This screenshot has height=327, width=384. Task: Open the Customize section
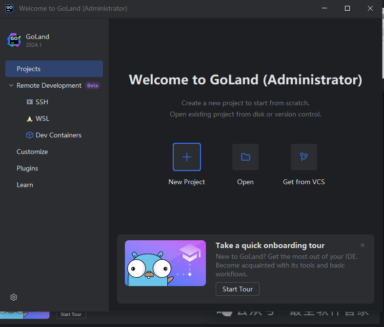pos(32,152)
